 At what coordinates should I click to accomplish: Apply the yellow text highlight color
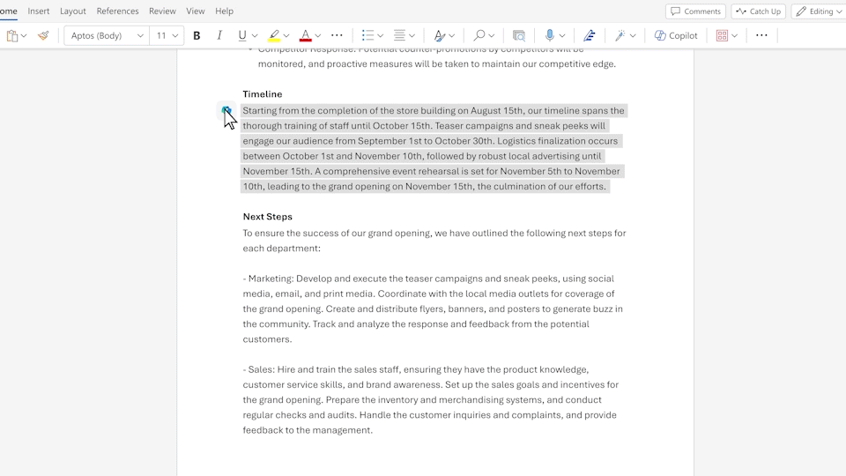click(x=274, y=36)
